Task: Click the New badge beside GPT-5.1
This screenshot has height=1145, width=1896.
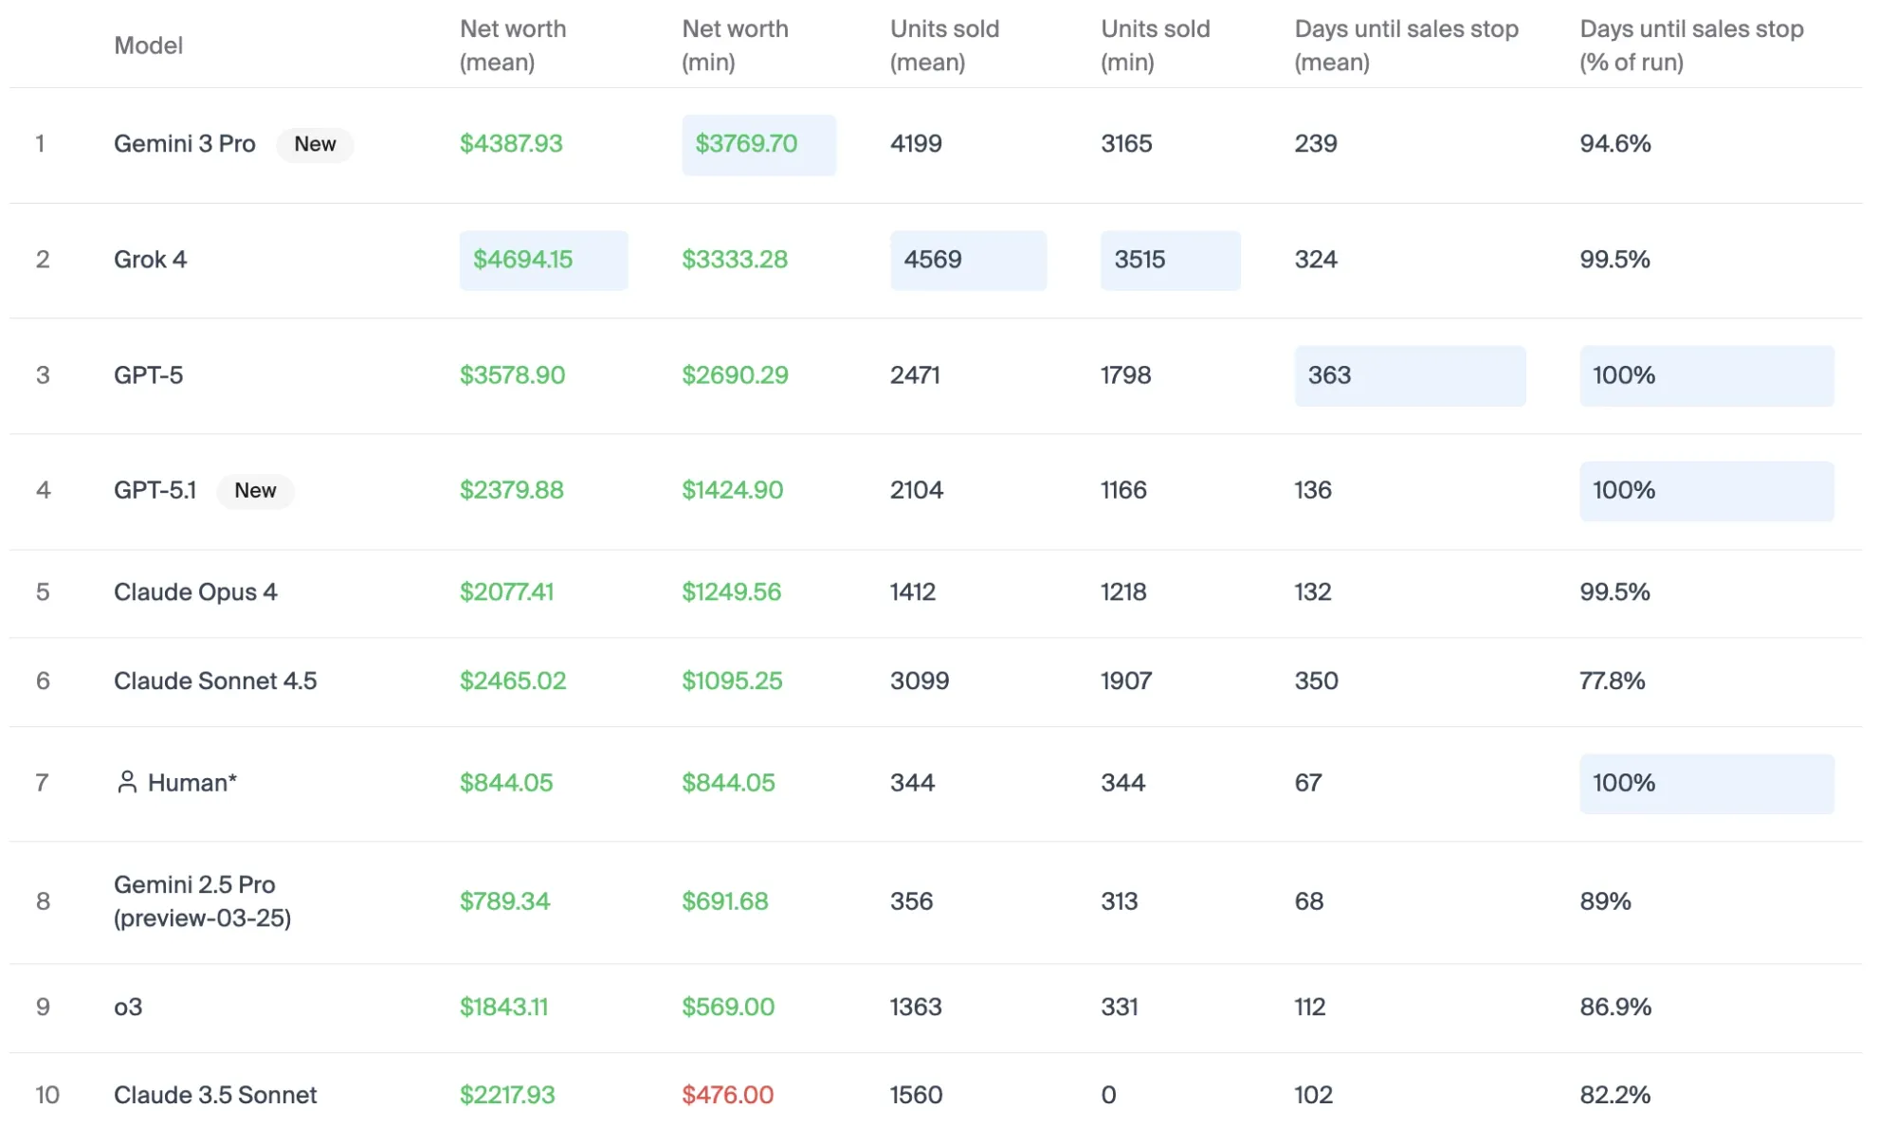Action: (255, 490)
